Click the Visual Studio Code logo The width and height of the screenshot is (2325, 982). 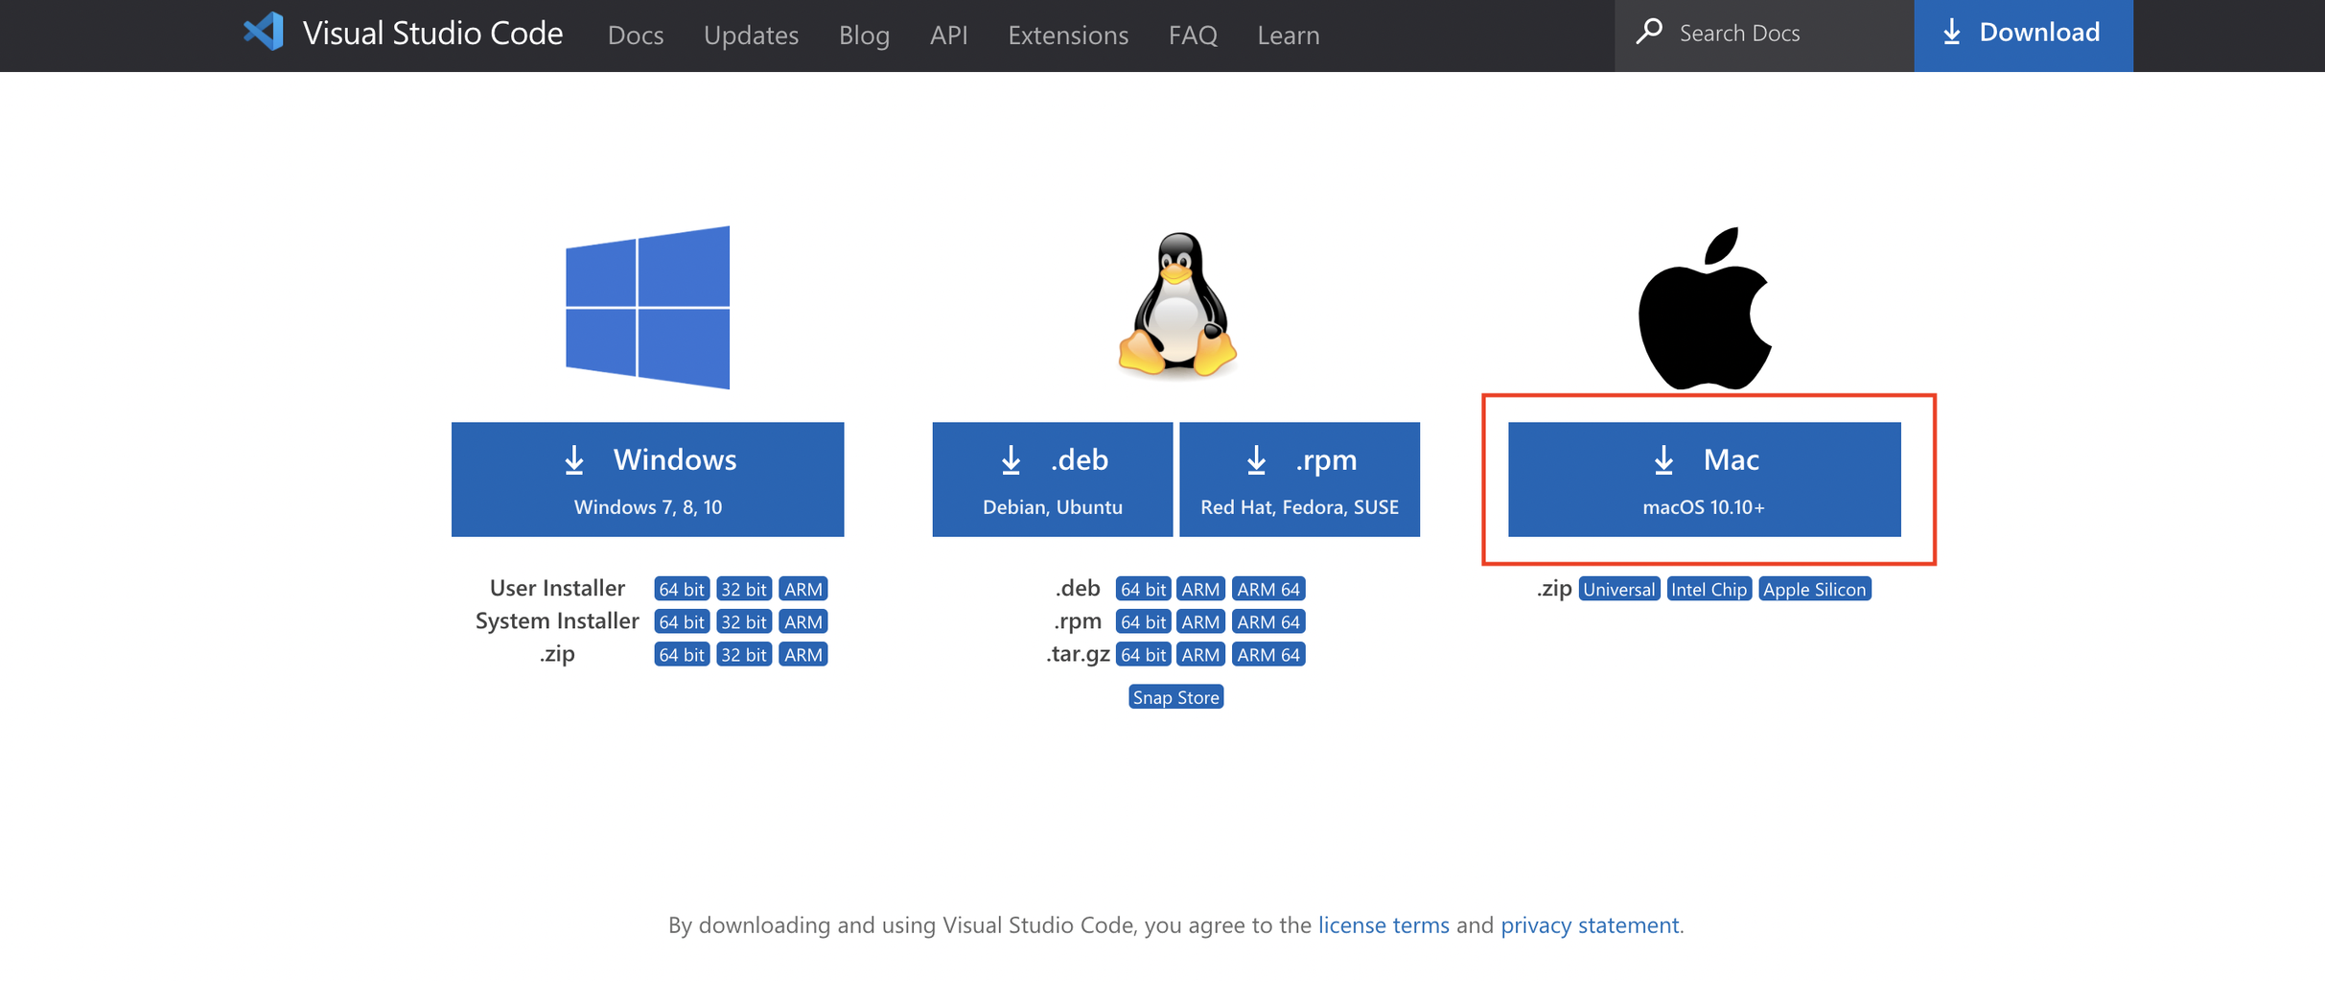263,32
